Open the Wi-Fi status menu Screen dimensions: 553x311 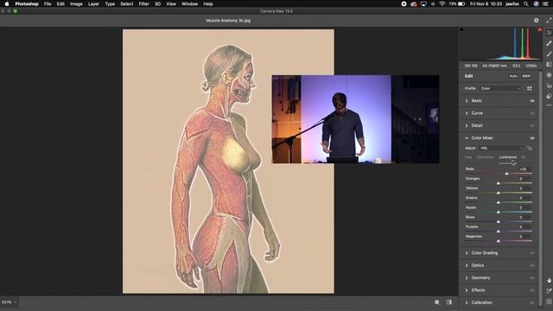click(x=442, y=3)
